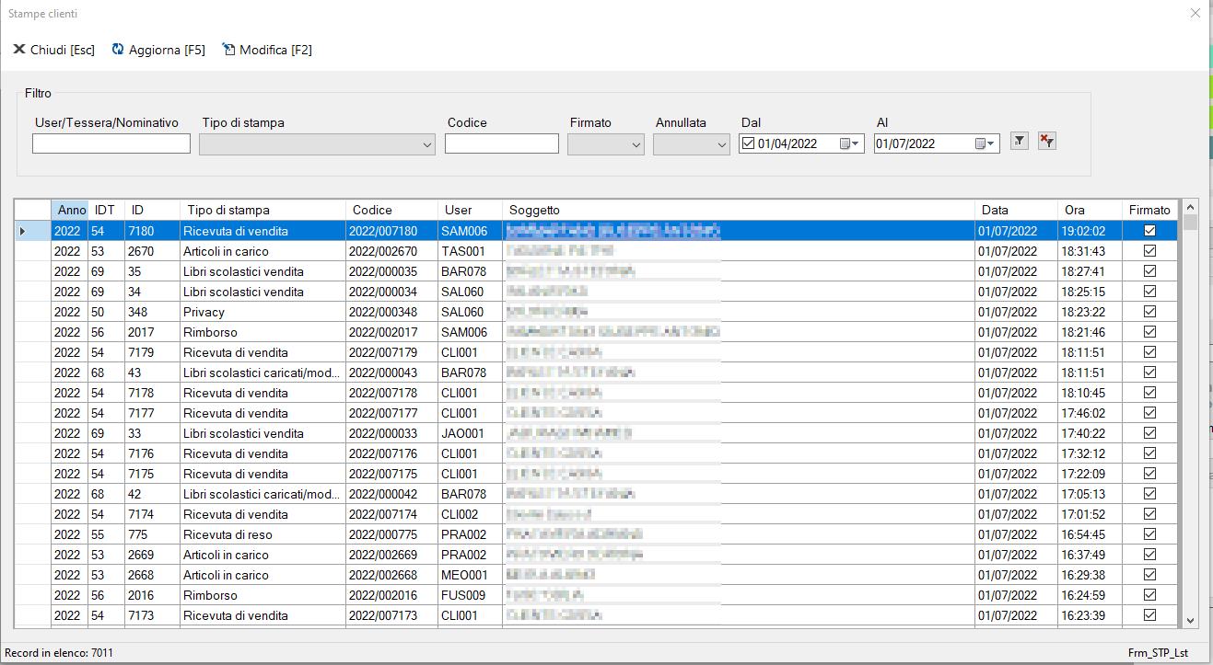Toggle Firmato checkbox for code 2022/002670
The width and height of the screenshot is (1213, 665).
pos(1149,251)
